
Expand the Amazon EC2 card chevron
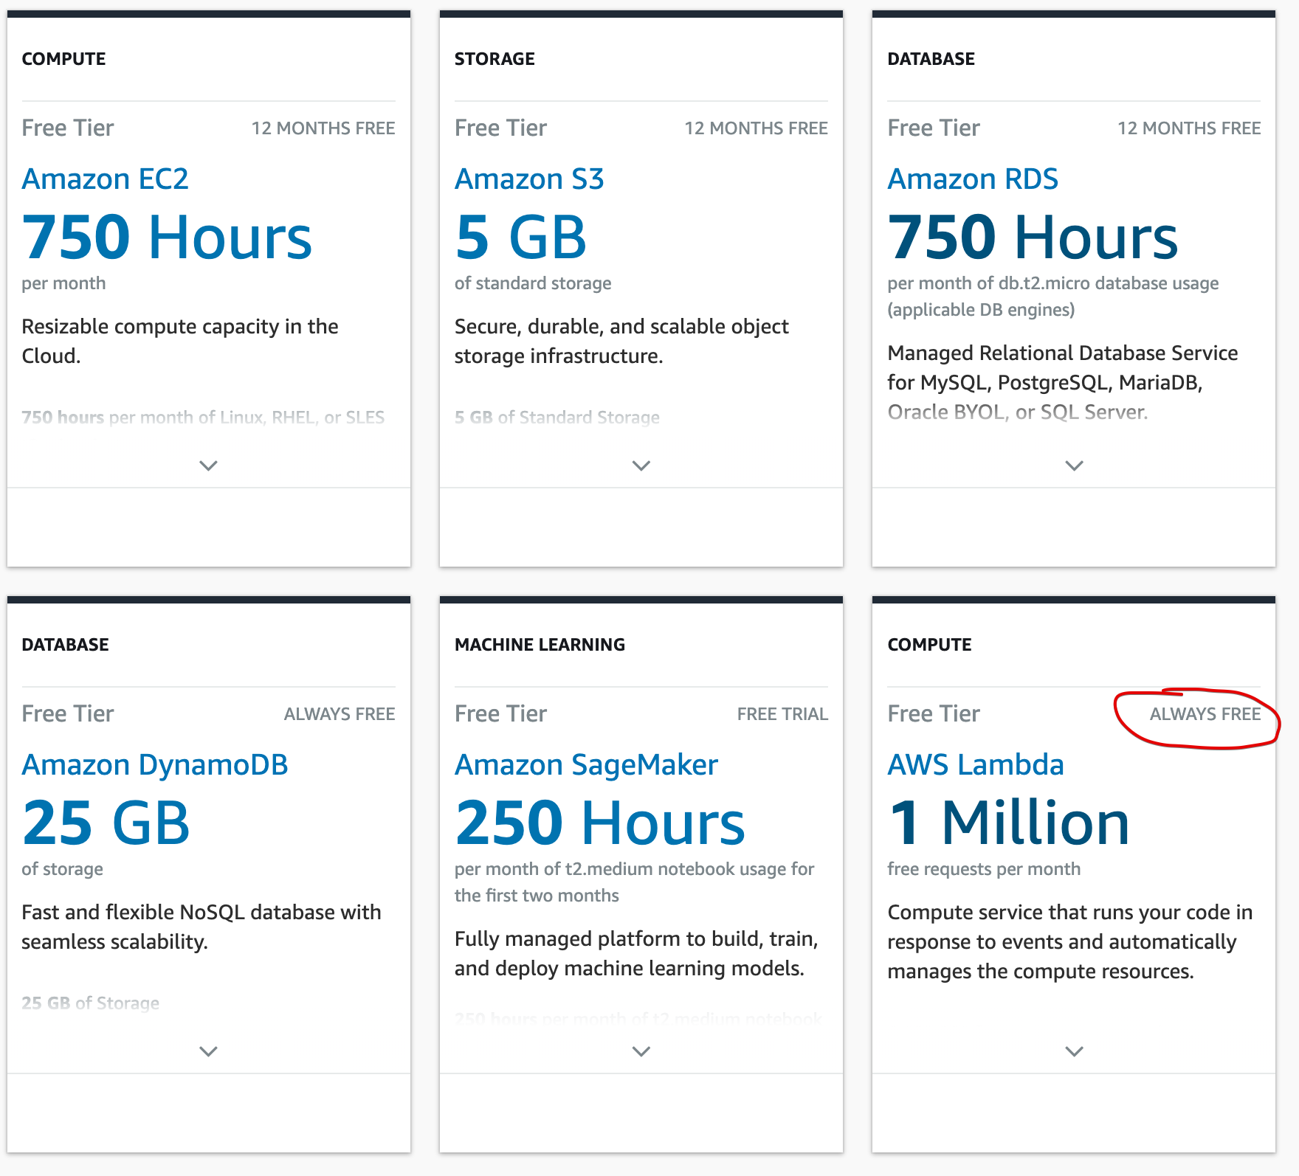tap(209, 466)
